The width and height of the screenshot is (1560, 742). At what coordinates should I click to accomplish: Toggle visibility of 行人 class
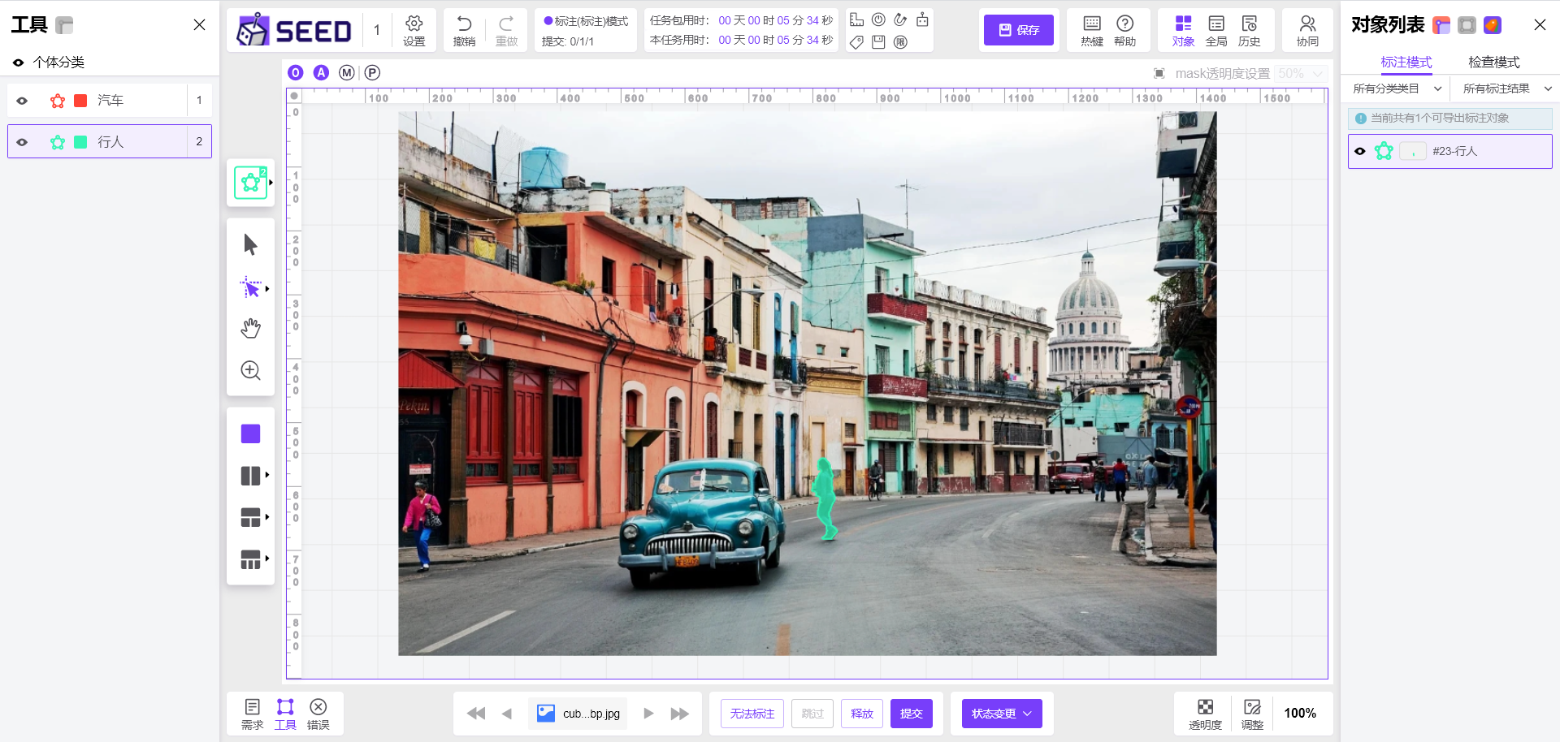click(x=22, y=142)
